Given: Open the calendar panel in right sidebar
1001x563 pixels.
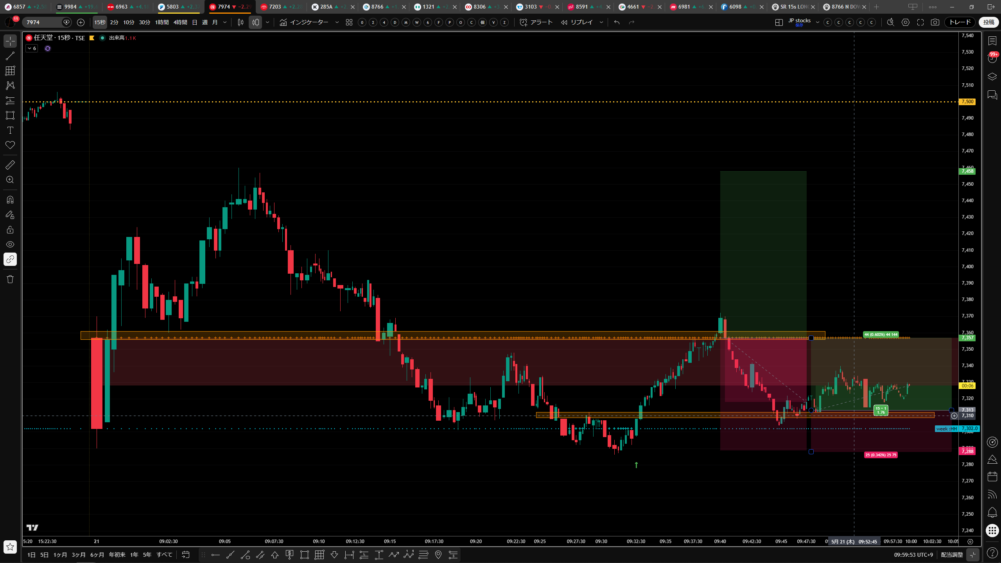Looking at the screenshot, I should pos(992,477).
